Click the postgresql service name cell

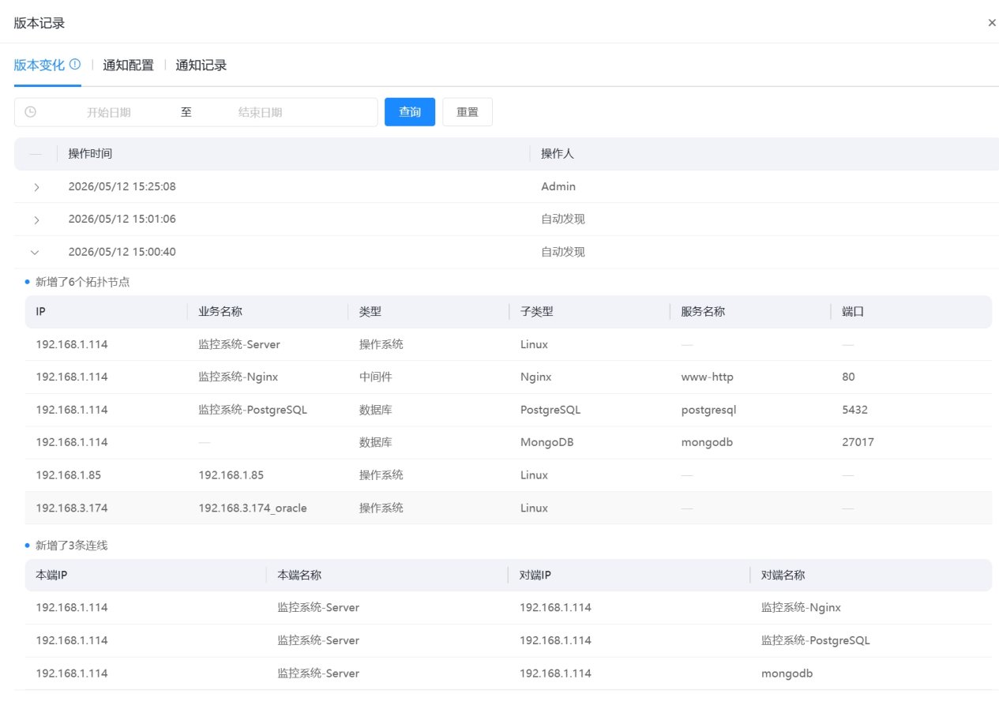pyautogui.click(x=709, y=411)
